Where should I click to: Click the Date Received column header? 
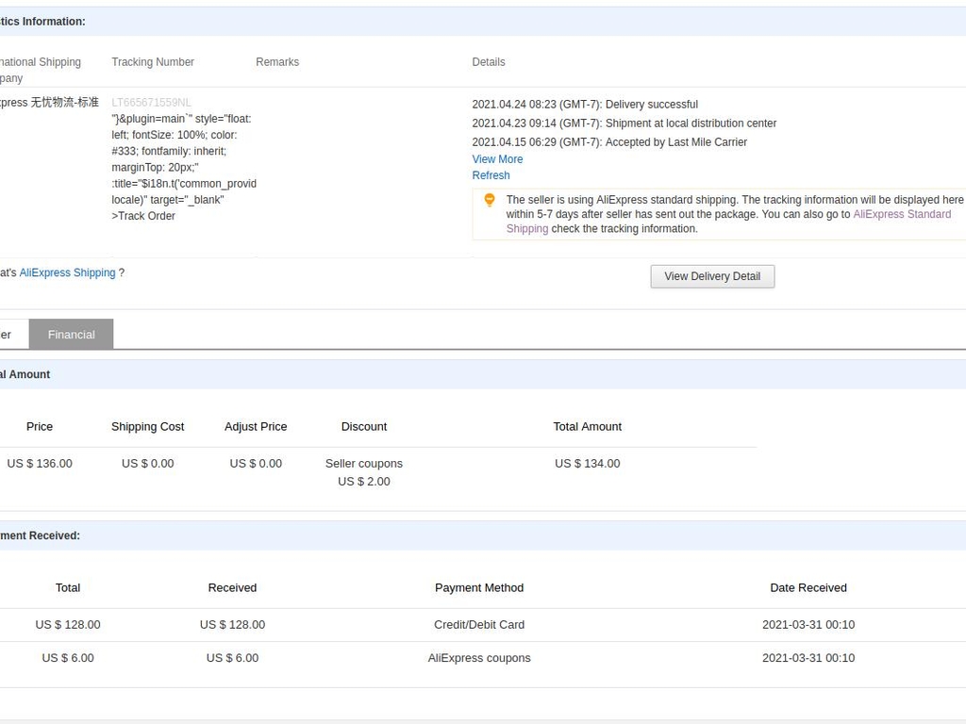point(808,587)
